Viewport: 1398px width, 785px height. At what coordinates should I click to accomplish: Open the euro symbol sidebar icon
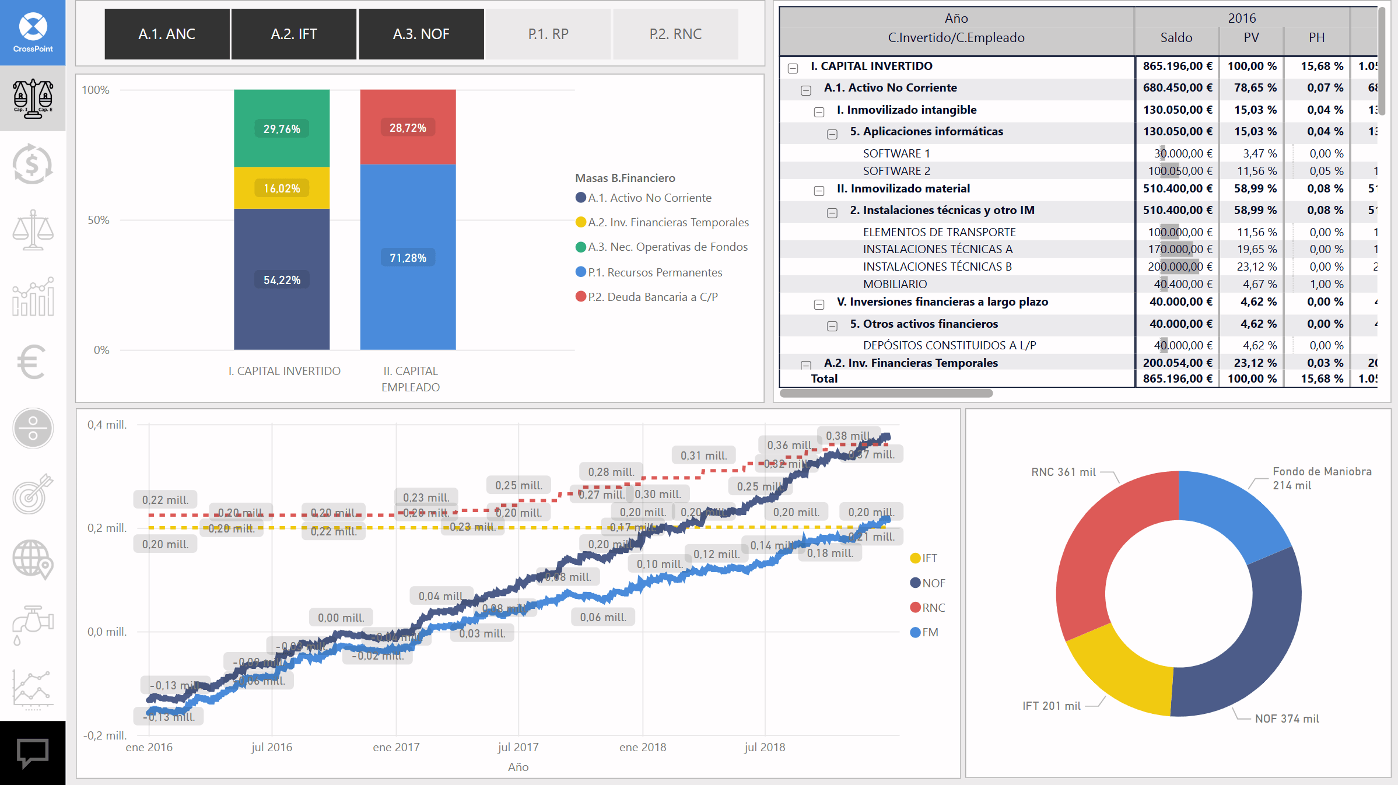[x=31, y=362]
